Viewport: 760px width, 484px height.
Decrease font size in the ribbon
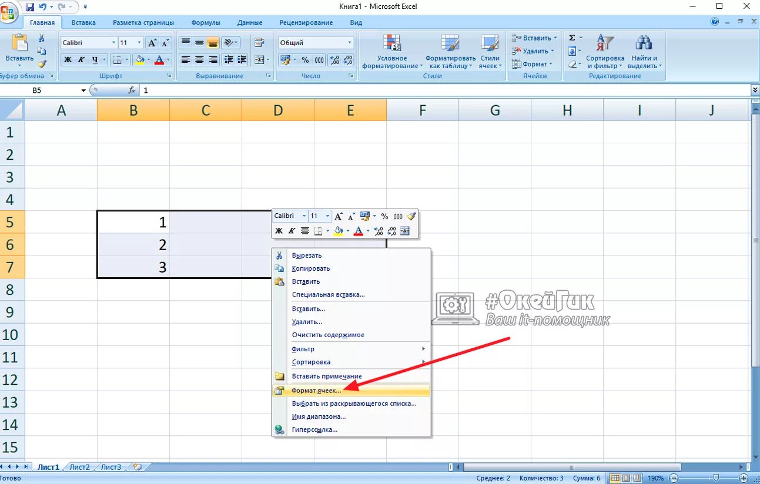(165, 43)
